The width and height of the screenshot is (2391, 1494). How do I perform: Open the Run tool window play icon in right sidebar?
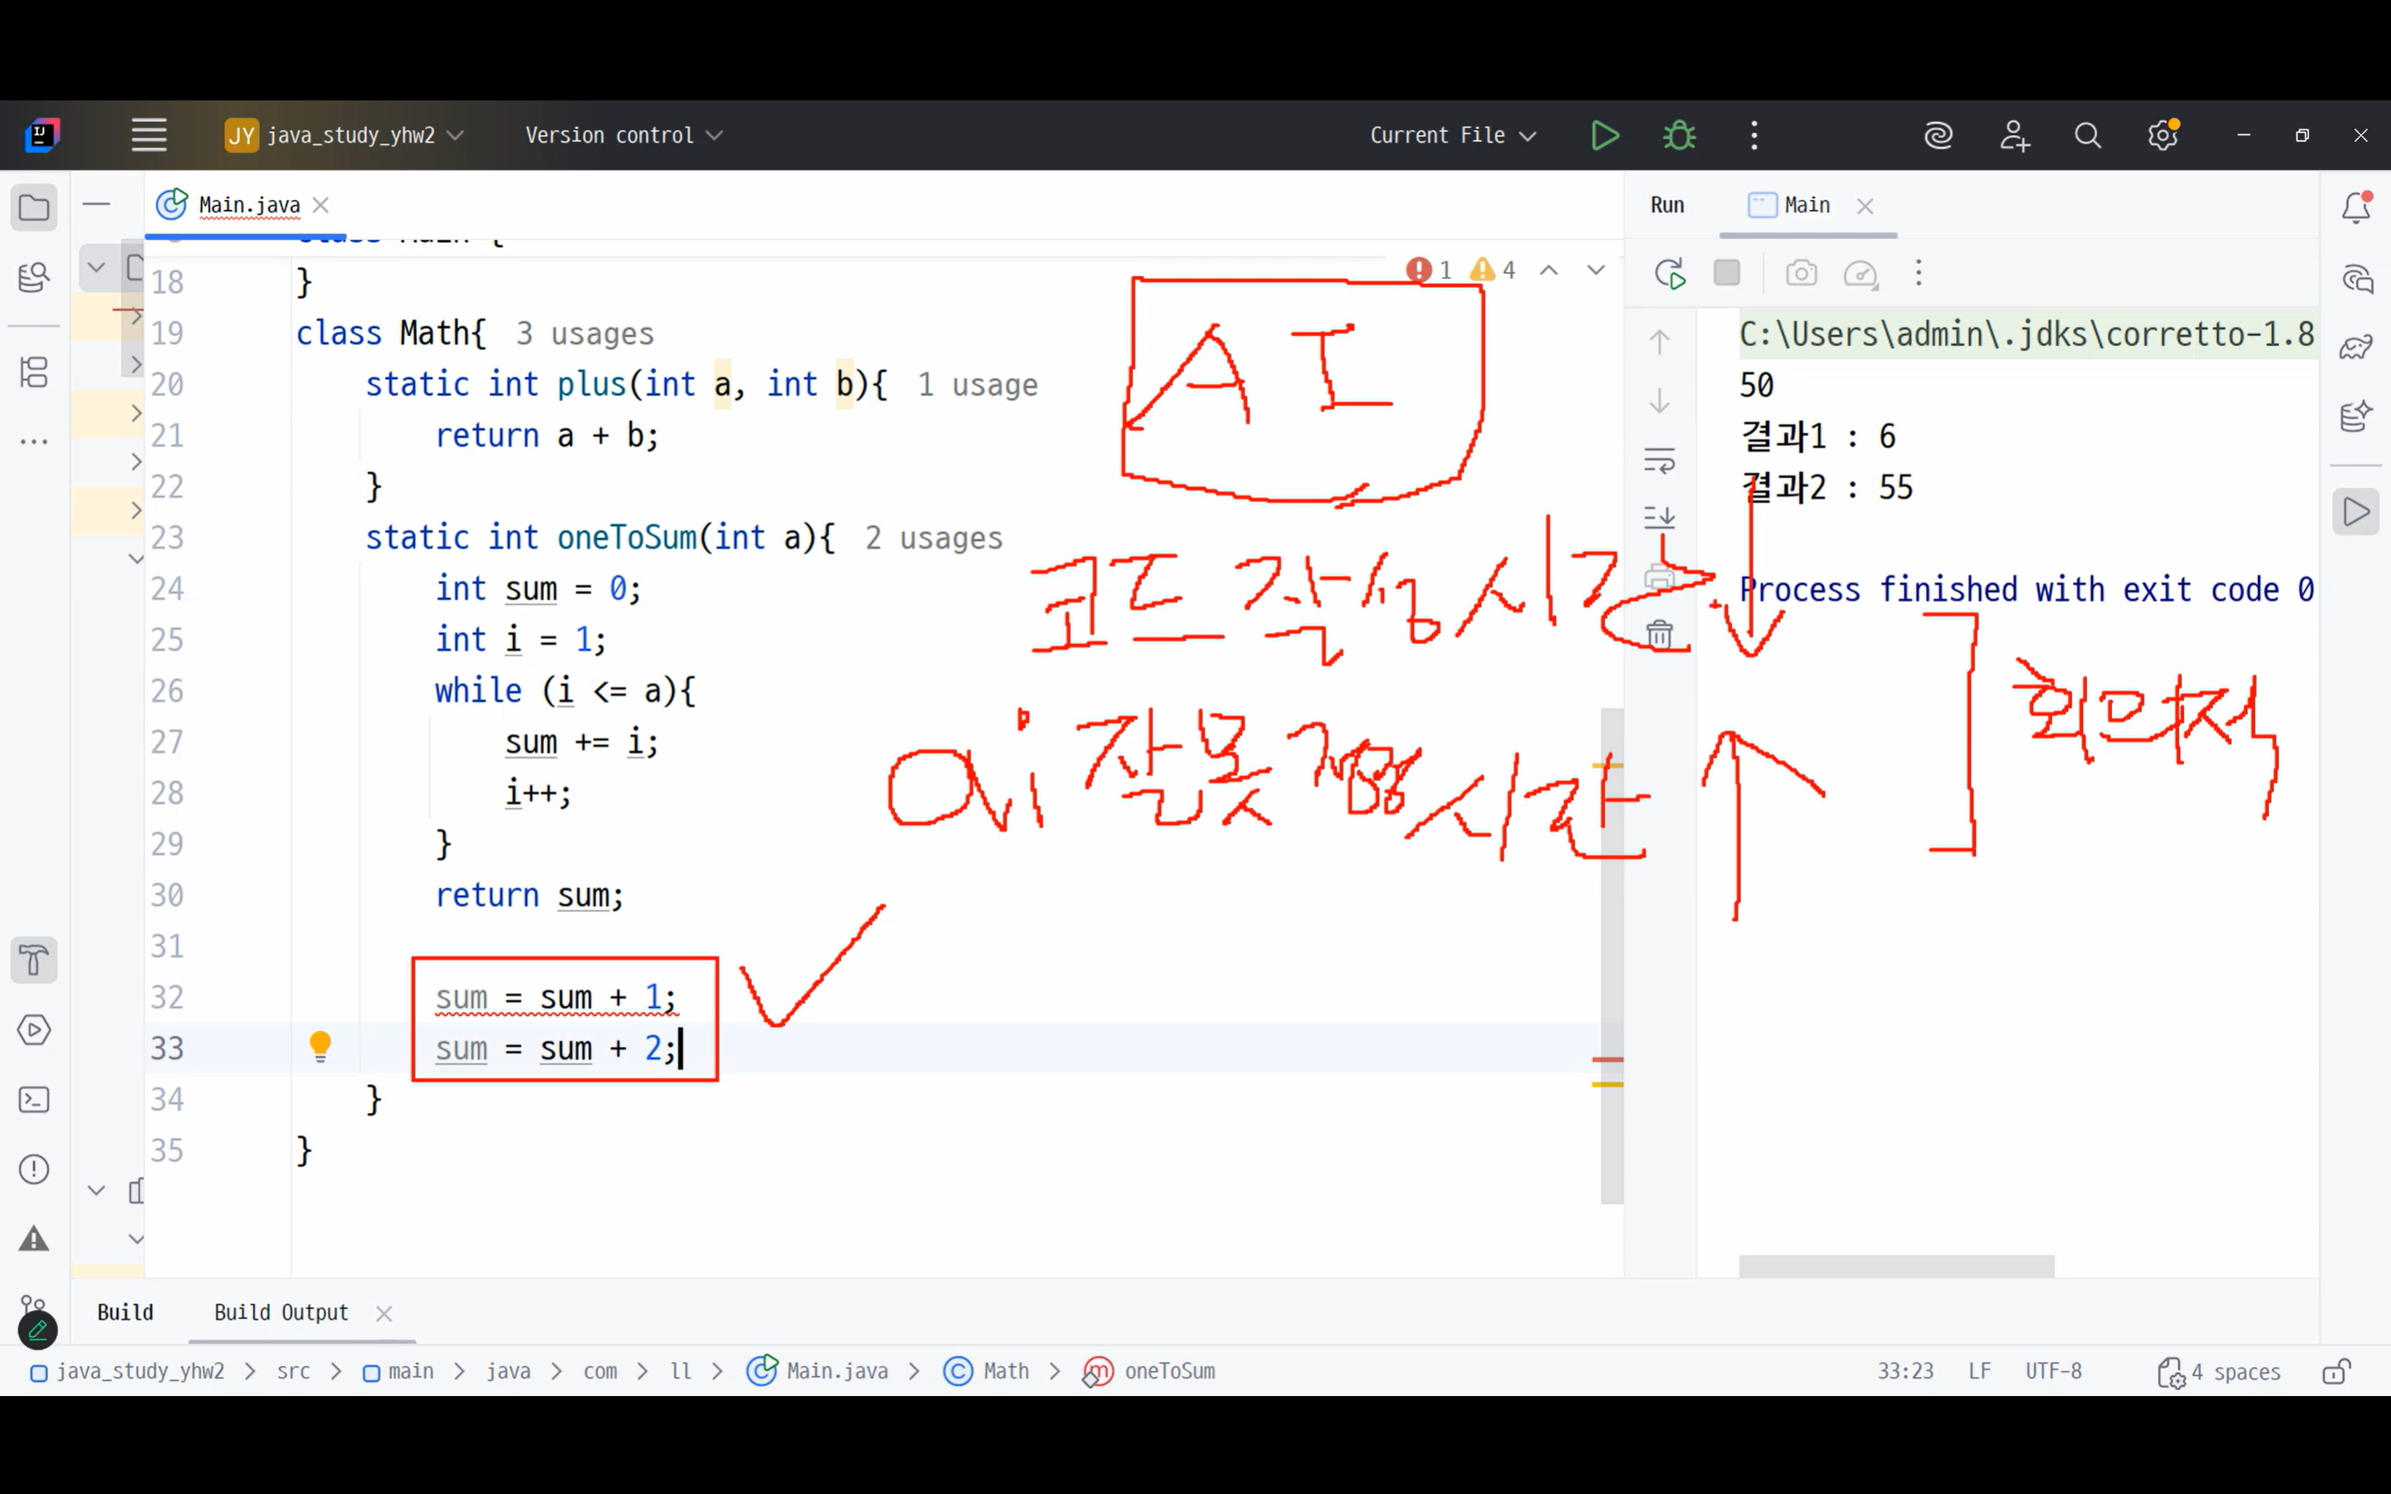pyautogui.click(x=2356, y=512)
